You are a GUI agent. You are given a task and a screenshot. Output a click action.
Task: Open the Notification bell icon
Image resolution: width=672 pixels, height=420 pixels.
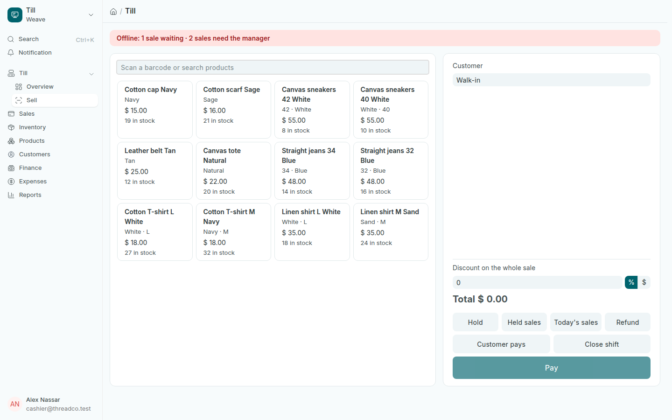click(x=11, y=53)
